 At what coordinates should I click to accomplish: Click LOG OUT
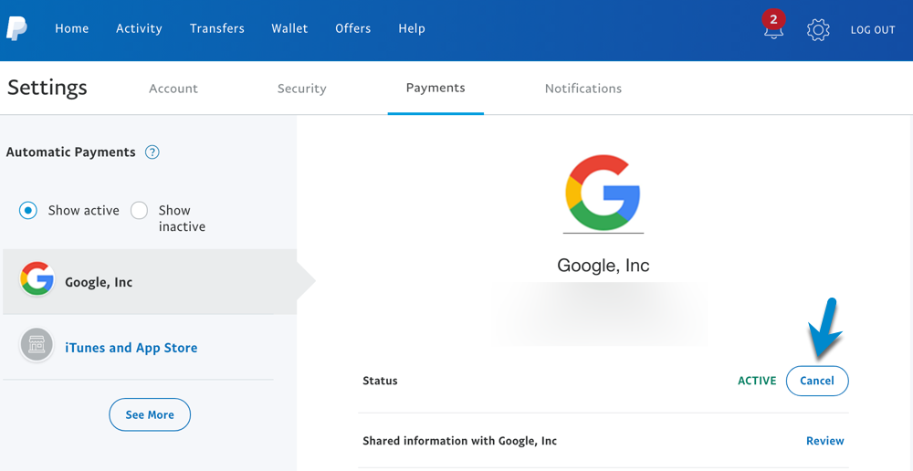pyautogui.click(x=873, y=30)
